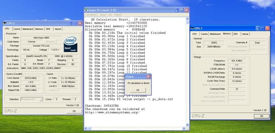
Task: Switch to SPD tab in right CPU-Z
Action: pyautogui.click(x=235, y=34)
